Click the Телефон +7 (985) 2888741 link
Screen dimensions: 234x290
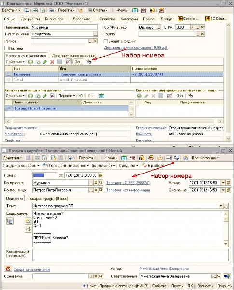pyautogui.click(x=128, y=183)
